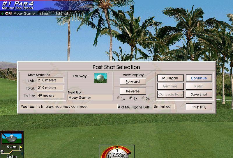
Task: Open Help (F1)
Action: (199, 107)
